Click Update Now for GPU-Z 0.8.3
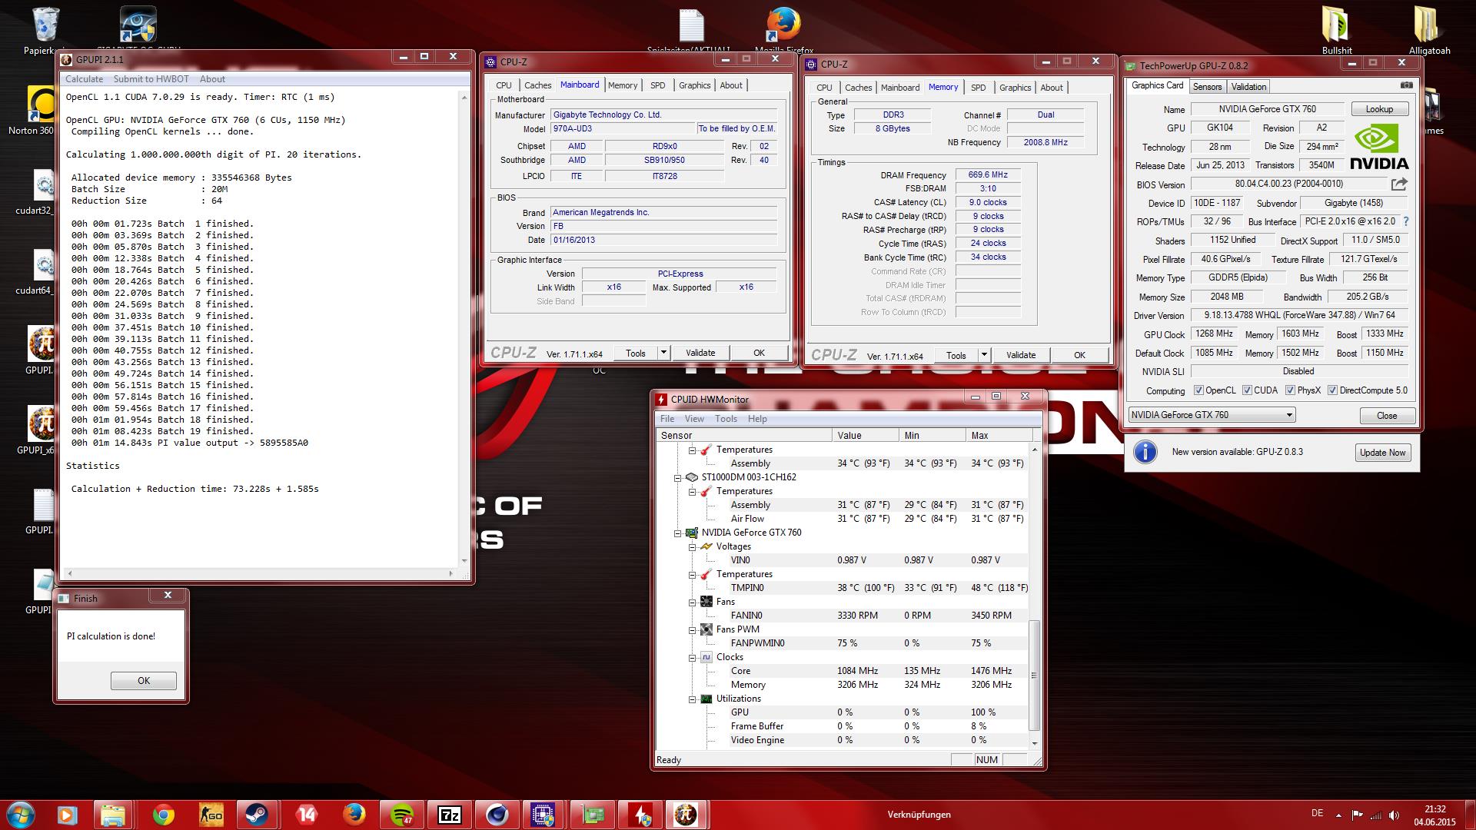Image resolution: width=1476 pixels, height=830 pixels. coord(1382,453)
